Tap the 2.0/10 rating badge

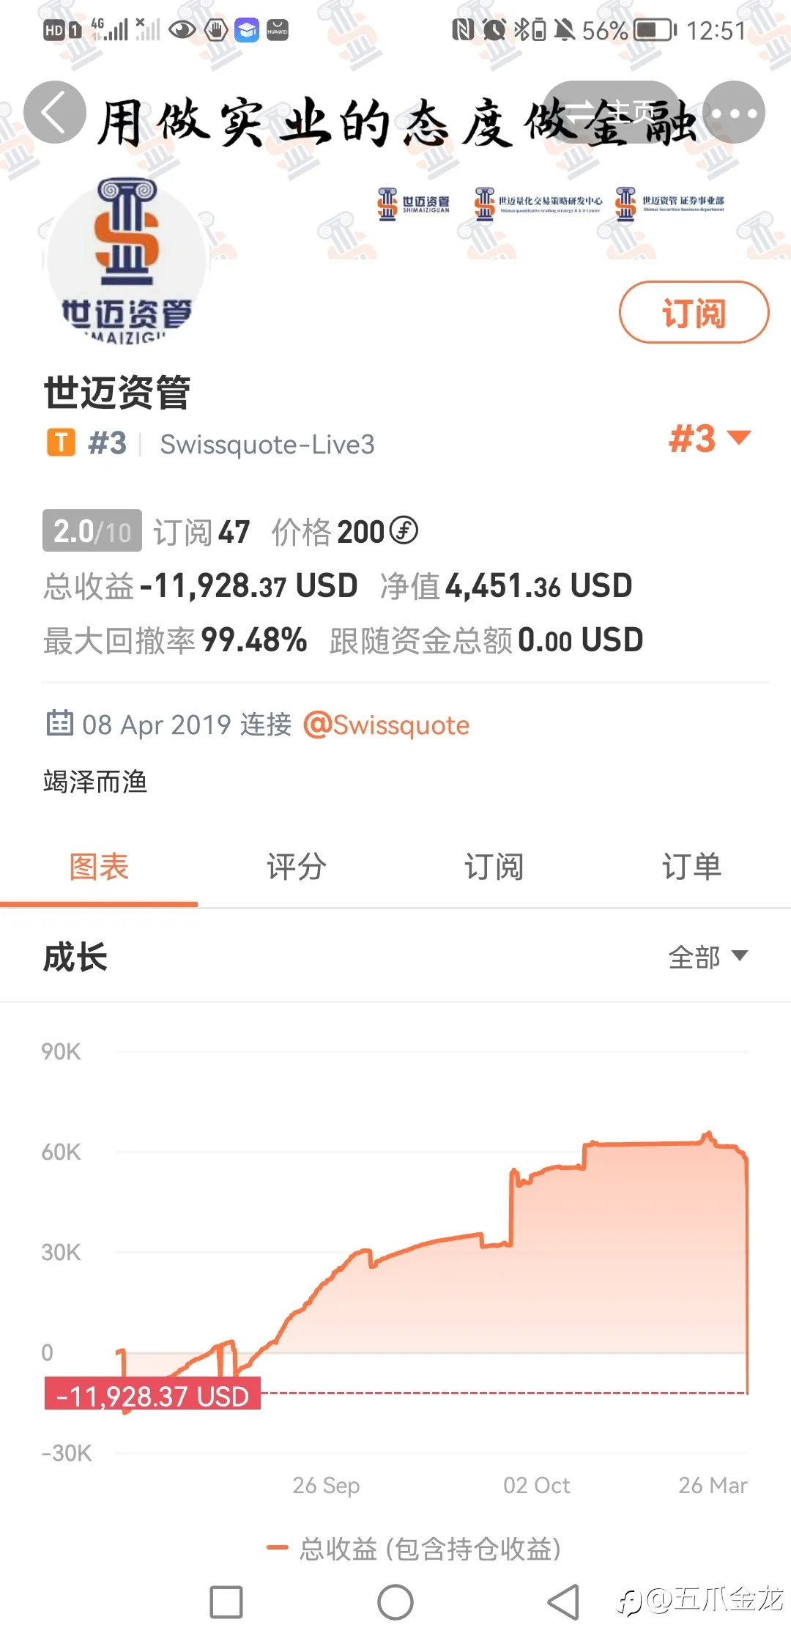point(92,530)
